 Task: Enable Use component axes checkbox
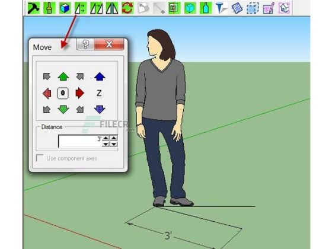[40, 158]
